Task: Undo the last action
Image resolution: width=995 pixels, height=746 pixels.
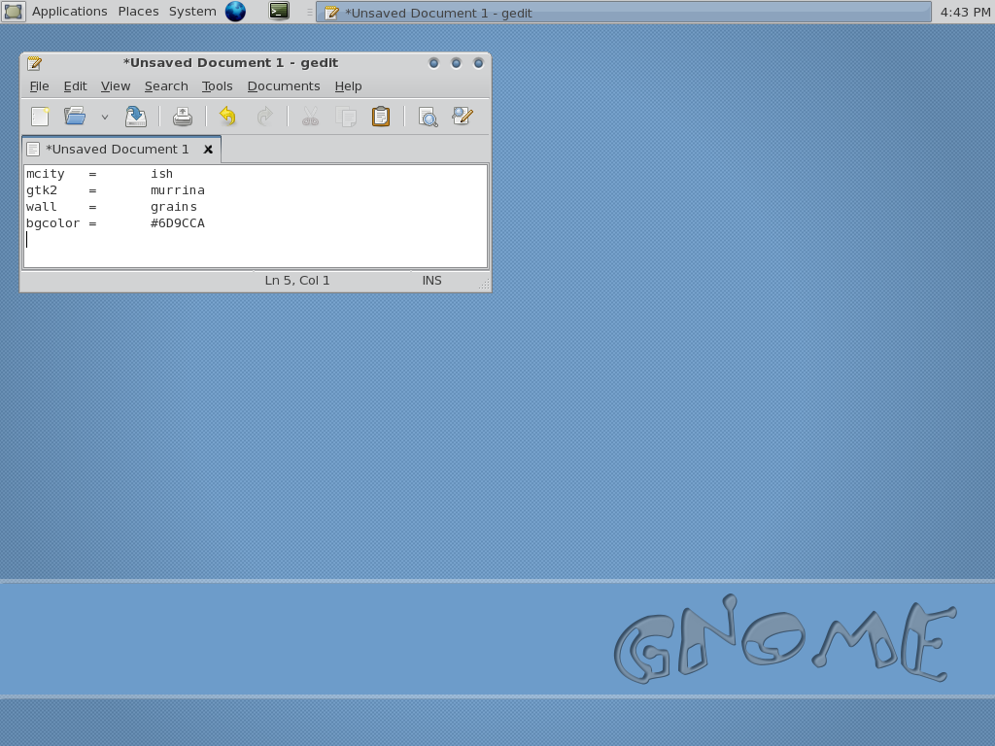Action: [x=227, y=117]
